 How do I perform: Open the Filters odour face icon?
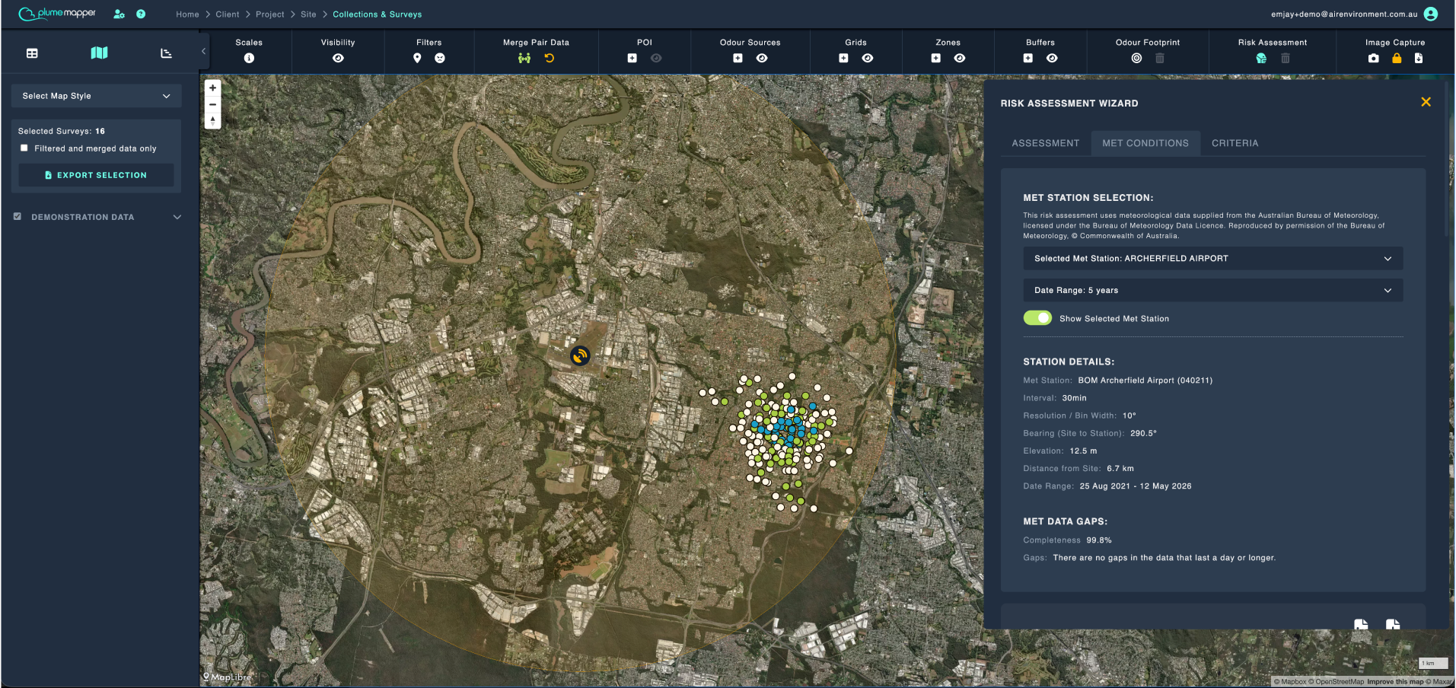click(x=440, y=59)
